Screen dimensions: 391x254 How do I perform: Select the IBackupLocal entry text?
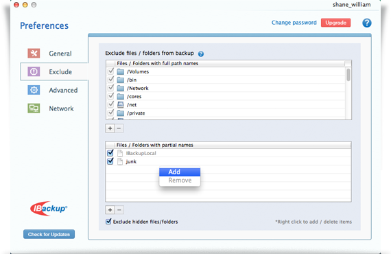pos(141,153)
